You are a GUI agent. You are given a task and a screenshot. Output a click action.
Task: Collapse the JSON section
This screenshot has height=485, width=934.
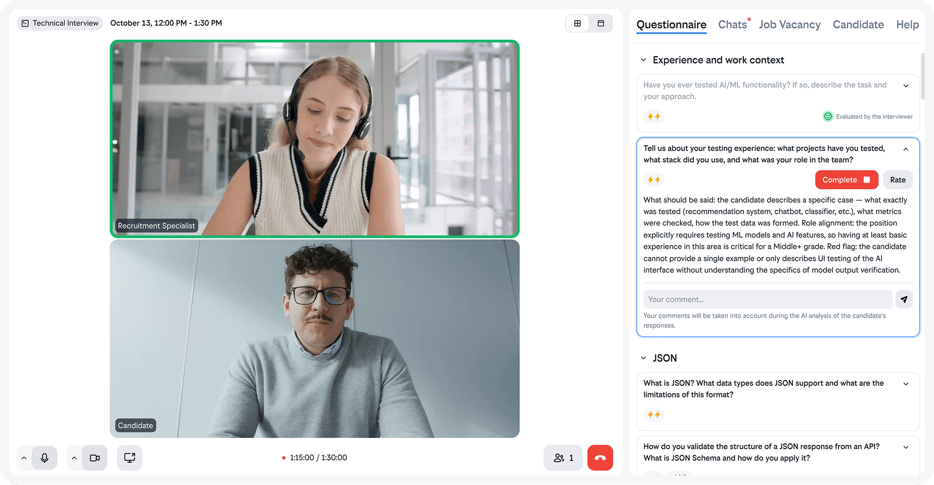click(643, 358)
